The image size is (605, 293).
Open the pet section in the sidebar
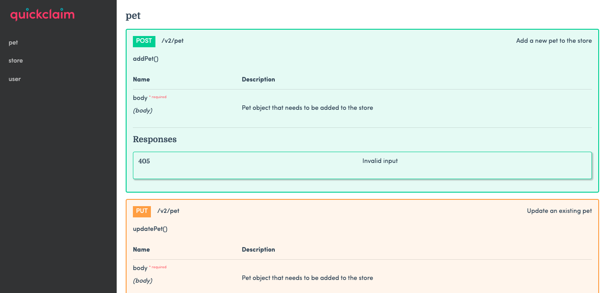pos(13,42)
